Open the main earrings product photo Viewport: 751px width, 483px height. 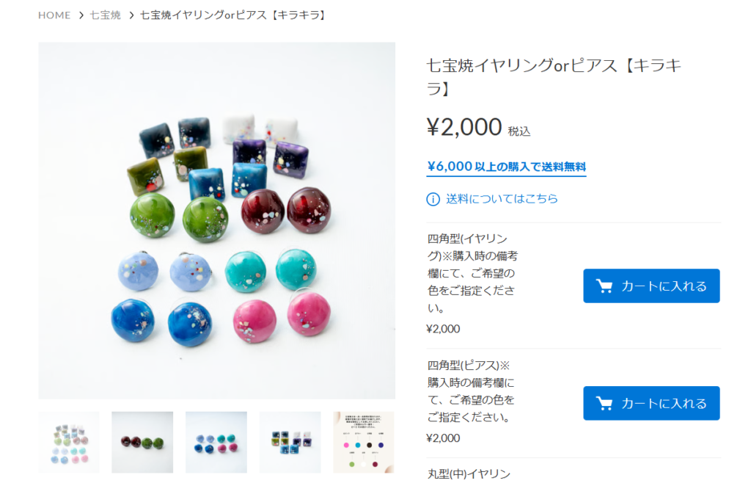(217, 220)
